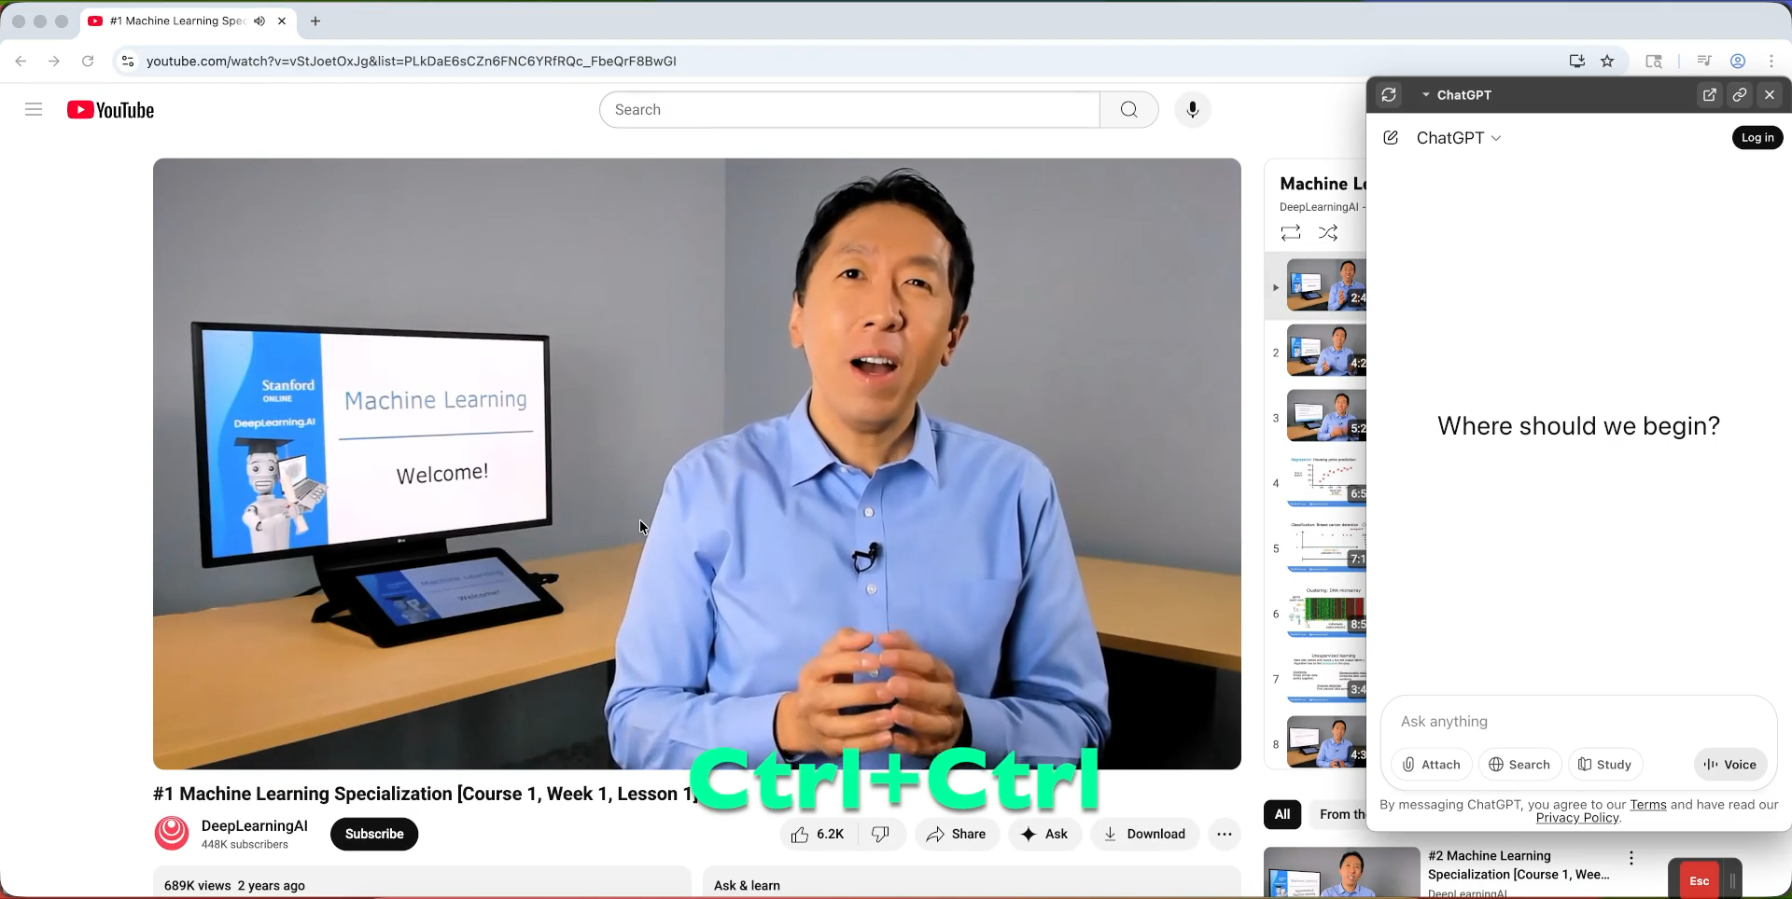1792x899 pixels.
Task: Open more actions ellipsis under video
Action: [x=1225, y=835]
